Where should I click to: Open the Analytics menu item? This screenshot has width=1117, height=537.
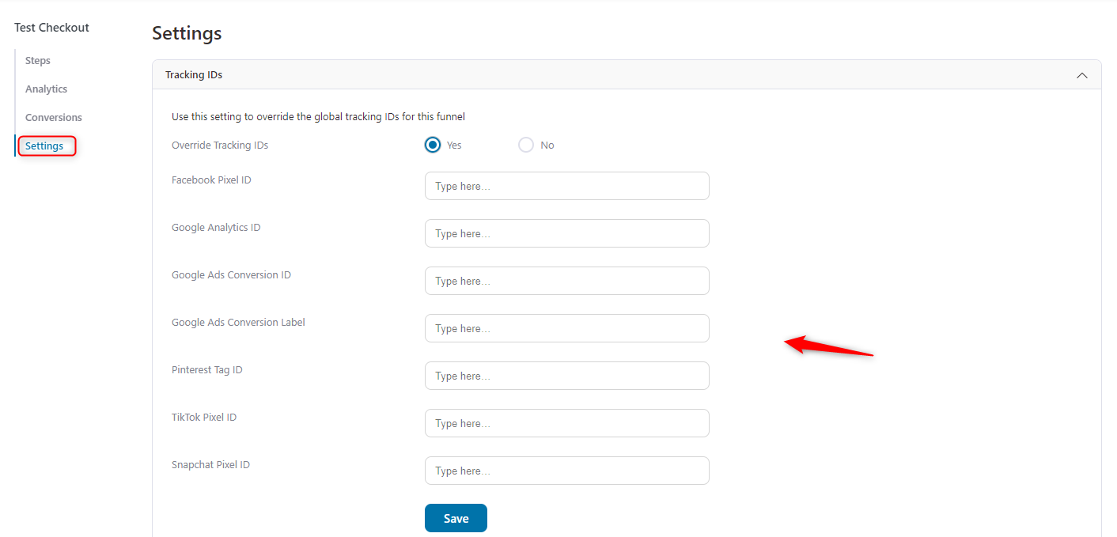(x=46, y=89)
